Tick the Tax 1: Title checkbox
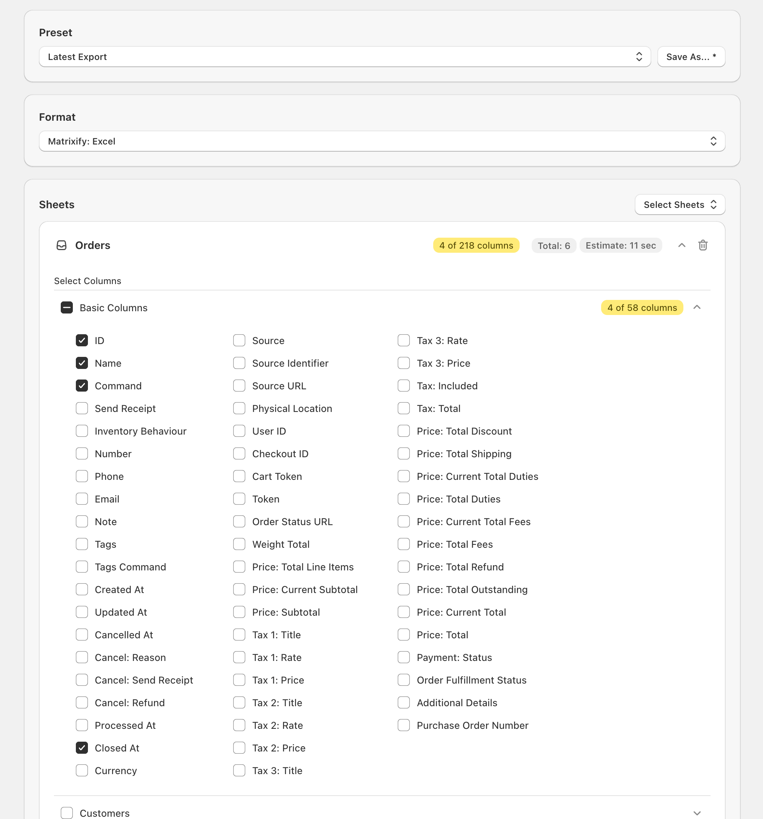Viewport: 763px width, 819px height. point(239,635)
